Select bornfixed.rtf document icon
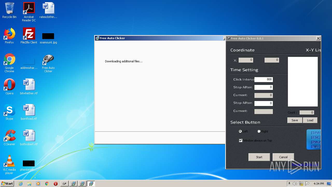Viewport: 332px width, 187px height. (29, 112)
